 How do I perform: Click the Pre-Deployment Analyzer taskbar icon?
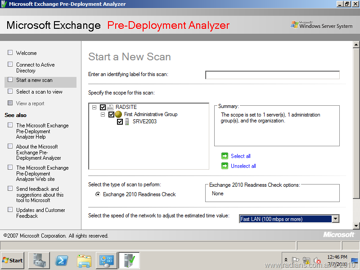[129, 261]
